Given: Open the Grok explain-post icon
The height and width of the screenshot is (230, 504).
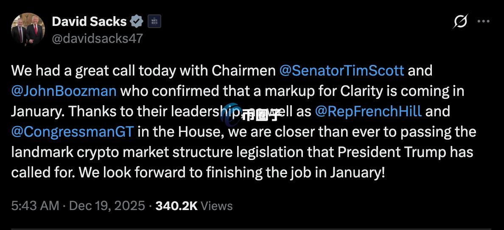Looking at the screenshot, I should [x=460, y=21].
